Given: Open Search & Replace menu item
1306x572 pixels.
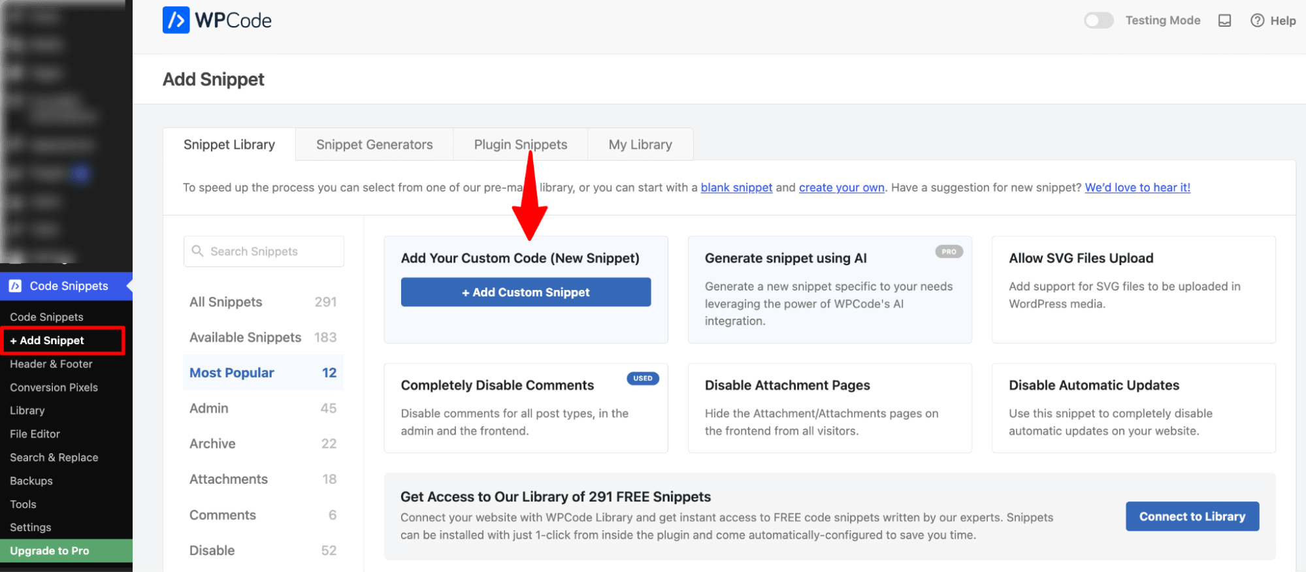Looking at the screenshot, I should coord(54,457).
